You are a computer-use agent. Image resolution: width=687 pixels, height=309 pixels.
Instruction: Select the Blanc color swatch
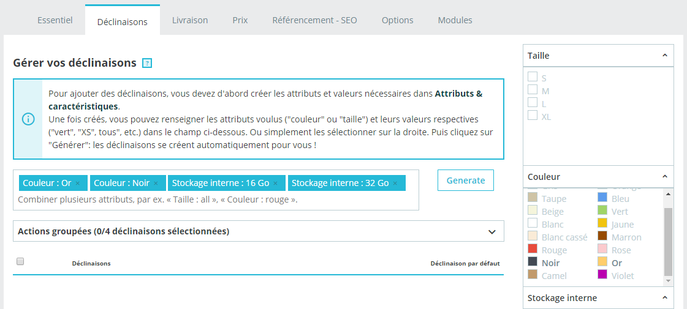click(x=533, y=223)
